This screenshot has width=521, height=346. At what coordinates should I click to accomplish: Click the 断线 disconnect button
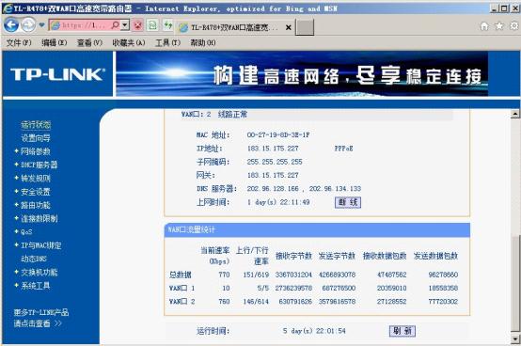point(348,202)
